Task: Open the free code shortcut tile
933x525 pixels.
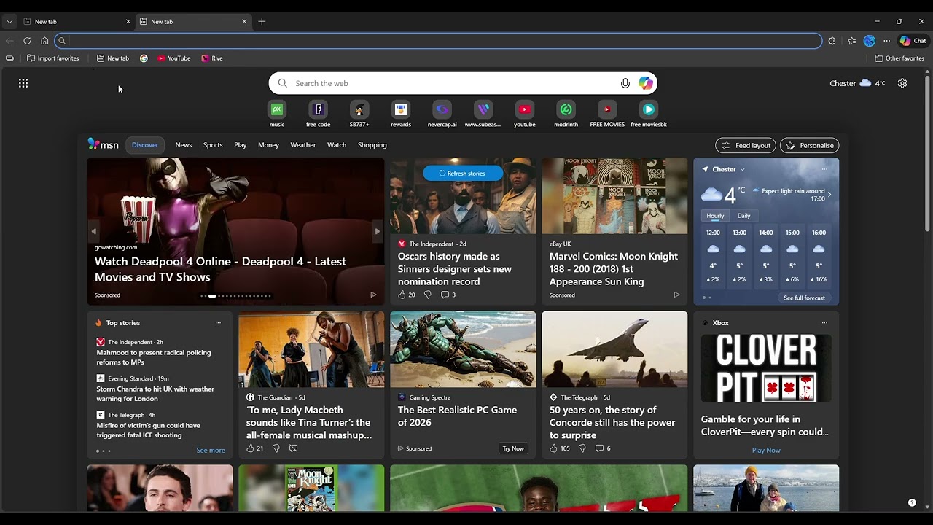Action: click(x=318, y=109)
